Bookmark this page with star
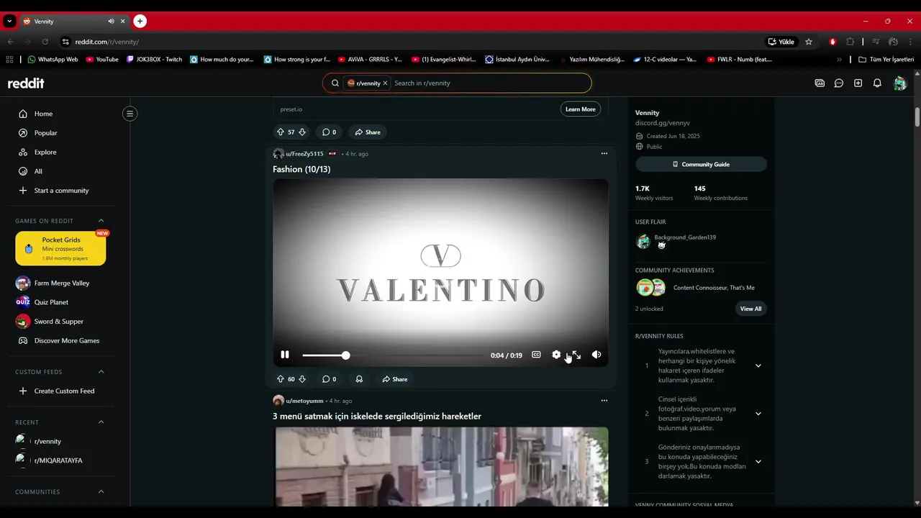This screenshot has height=518, width=921. (809, 42)
